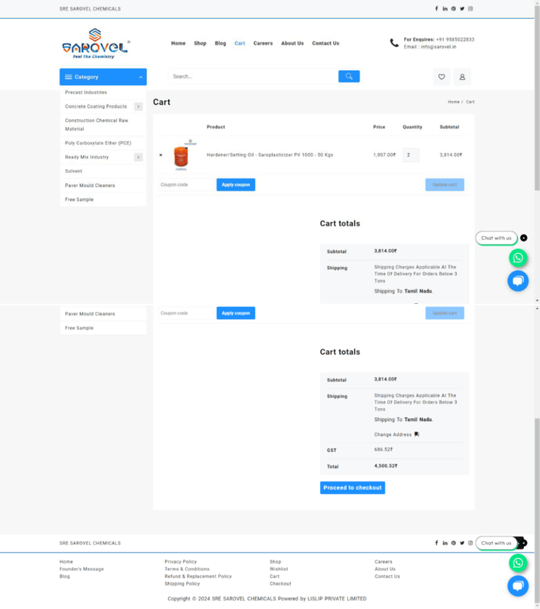Expand Ready Mix Industry submenu arrow
Viewport: 540px width, 609px height.
click(139, 157)
